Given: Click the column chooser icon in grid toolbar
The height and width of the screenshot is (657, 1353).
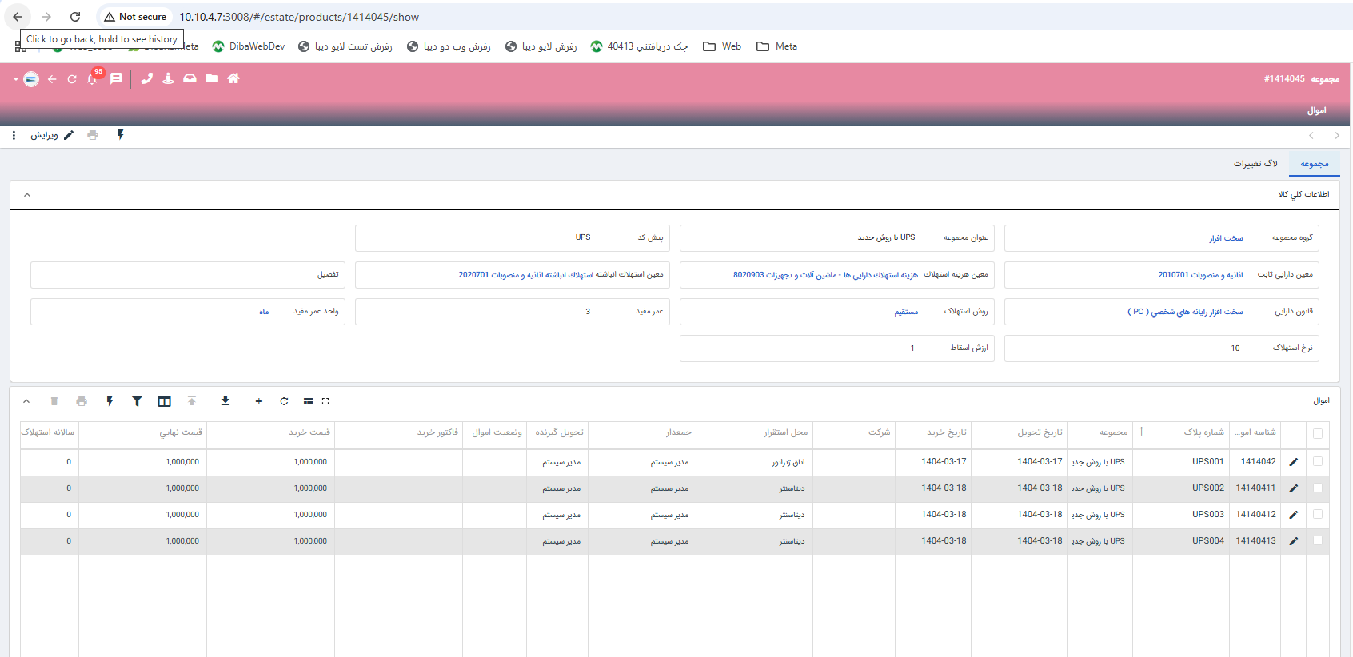Looking at the screenshot, I should 164,401.
